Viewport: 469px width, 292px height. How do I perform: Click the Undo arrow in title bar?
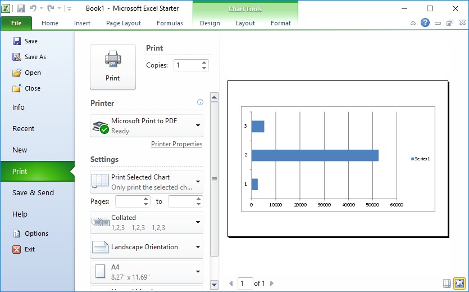tap(33, 8)
